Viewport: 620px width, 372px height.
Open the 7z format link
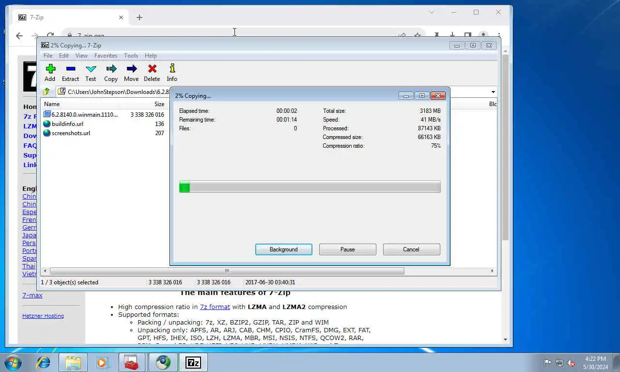[x=215, y=307]
